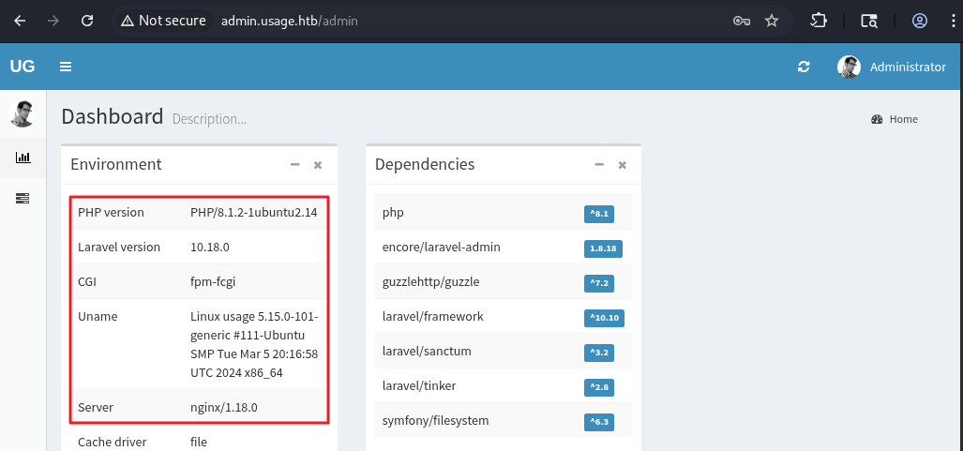
Task: Reload the page with browser refresh icon
Action: point(87,20)
